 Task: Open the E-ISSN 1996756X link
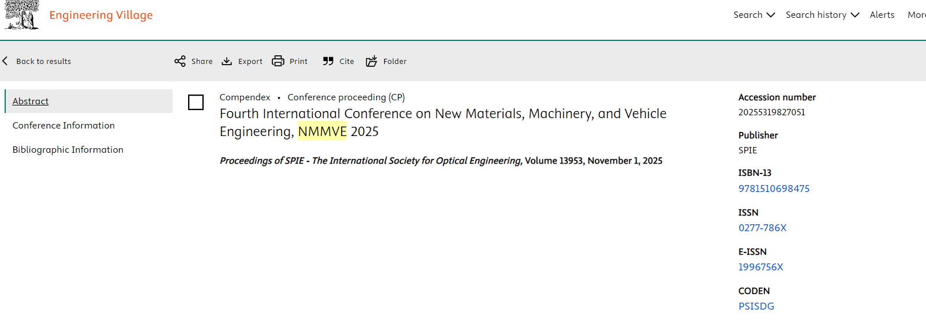760,267
